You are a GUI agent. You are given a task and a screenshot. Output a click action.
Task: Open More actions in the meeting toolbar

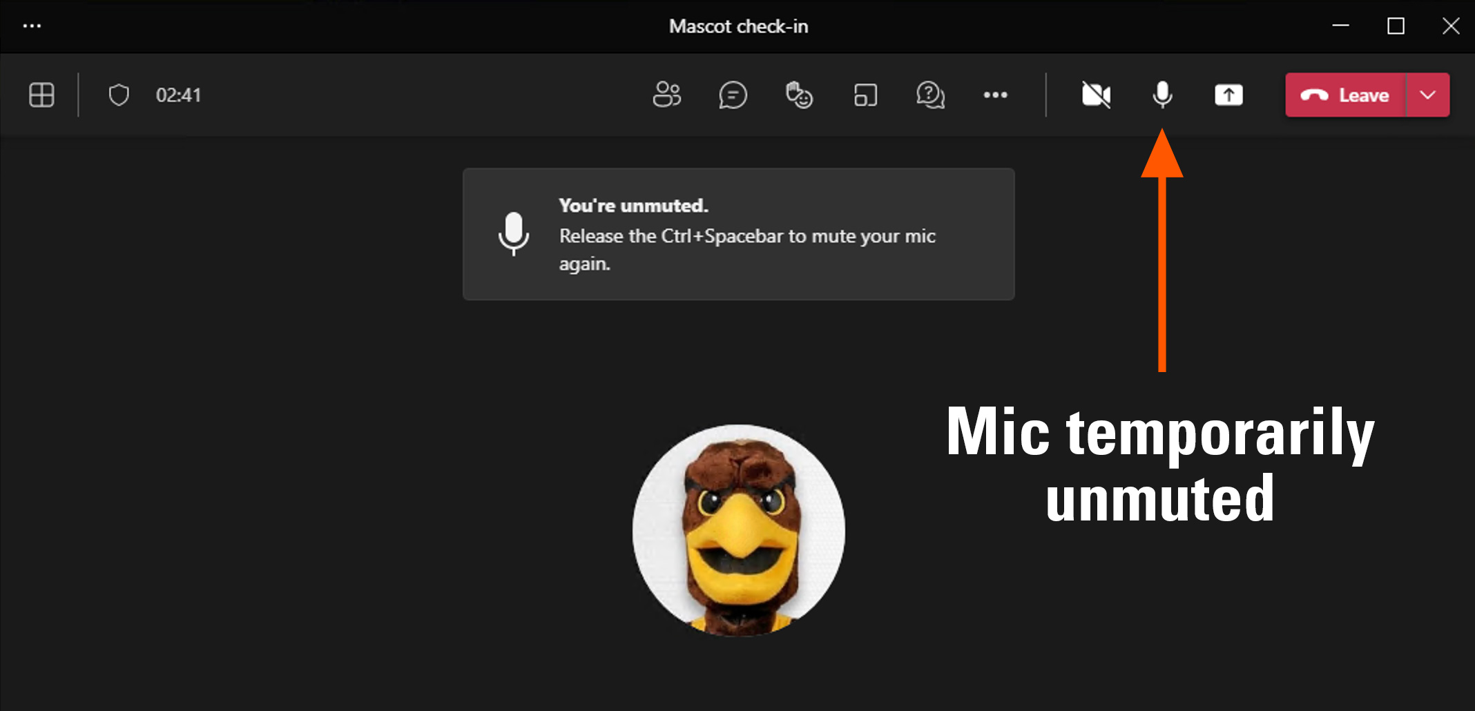tap(995, 95)
